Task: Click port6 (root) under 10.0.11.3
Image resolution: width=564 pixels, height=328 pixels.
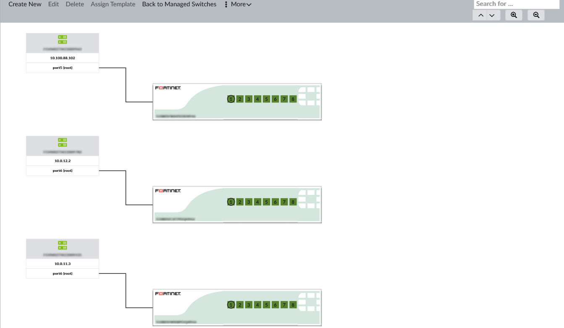Action: click(63, 273)
